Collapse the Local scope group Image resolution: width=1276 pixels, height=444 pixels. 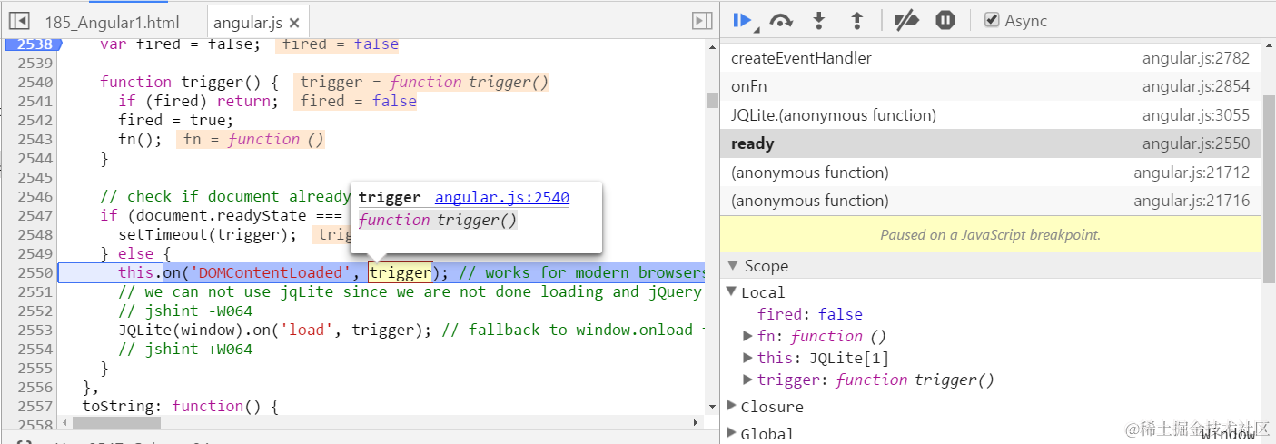[x=733, y=292]
